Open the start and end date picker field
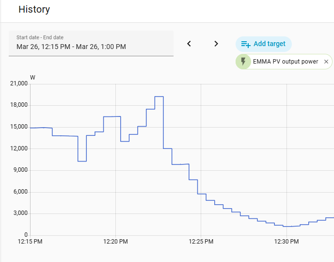 (x=91, y=47)
